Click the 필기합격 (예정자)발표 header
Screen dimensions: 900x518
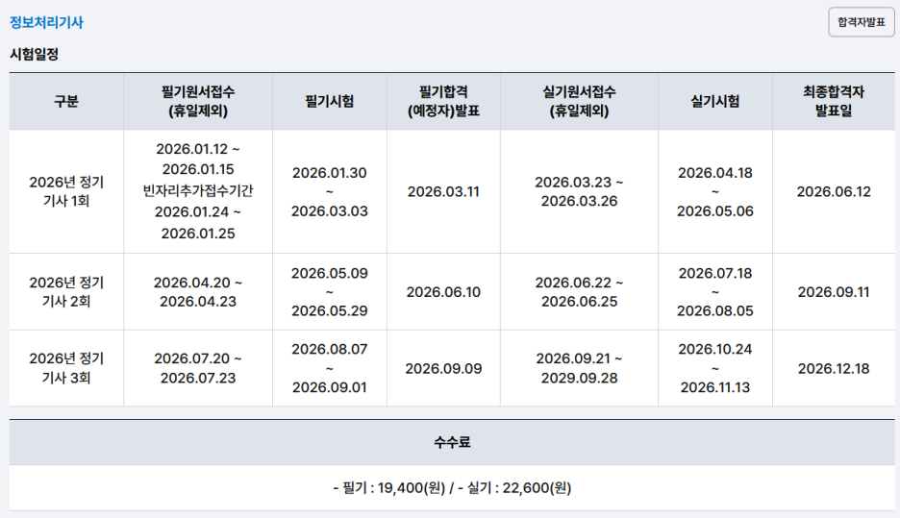(x=443, y=101)
